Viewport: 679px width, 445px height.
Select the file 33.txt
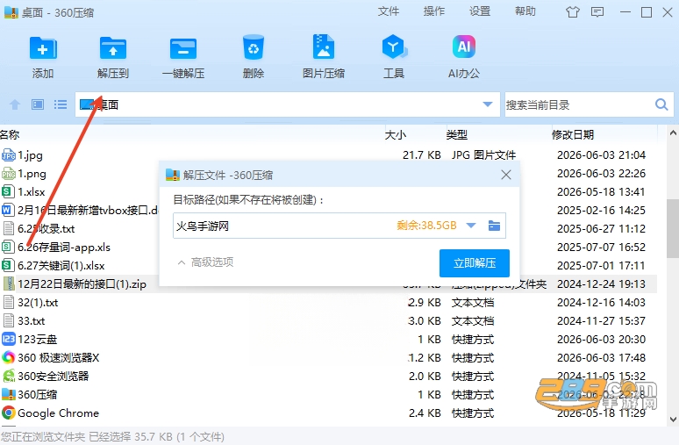click(32, 320)
